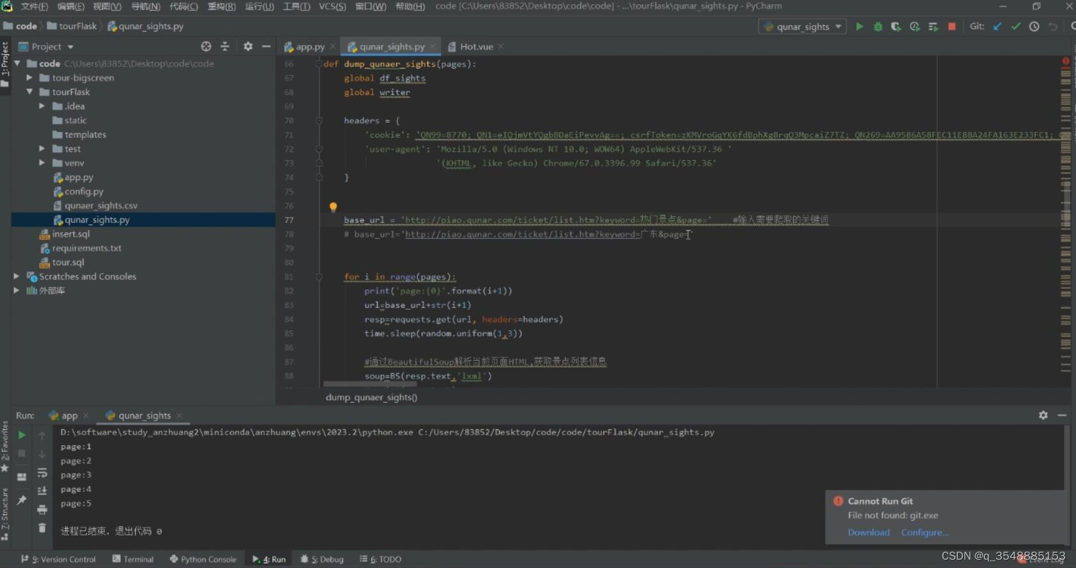Open the 5: Debug tool window

tap(323, 559)
